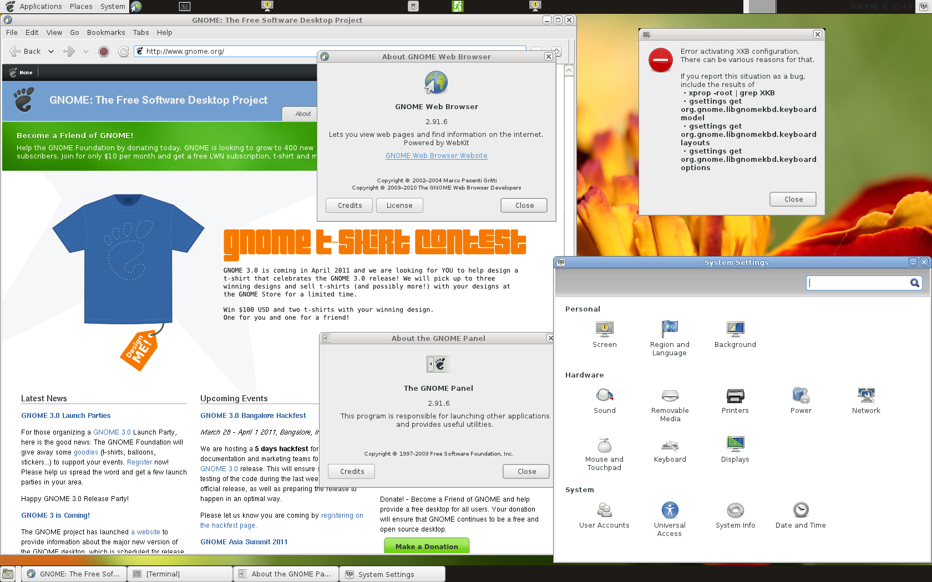The height and width of the screenshot is (582, 932).
Task: Open the GNOME 3 is Coming! link
Action: click(55, 515)
